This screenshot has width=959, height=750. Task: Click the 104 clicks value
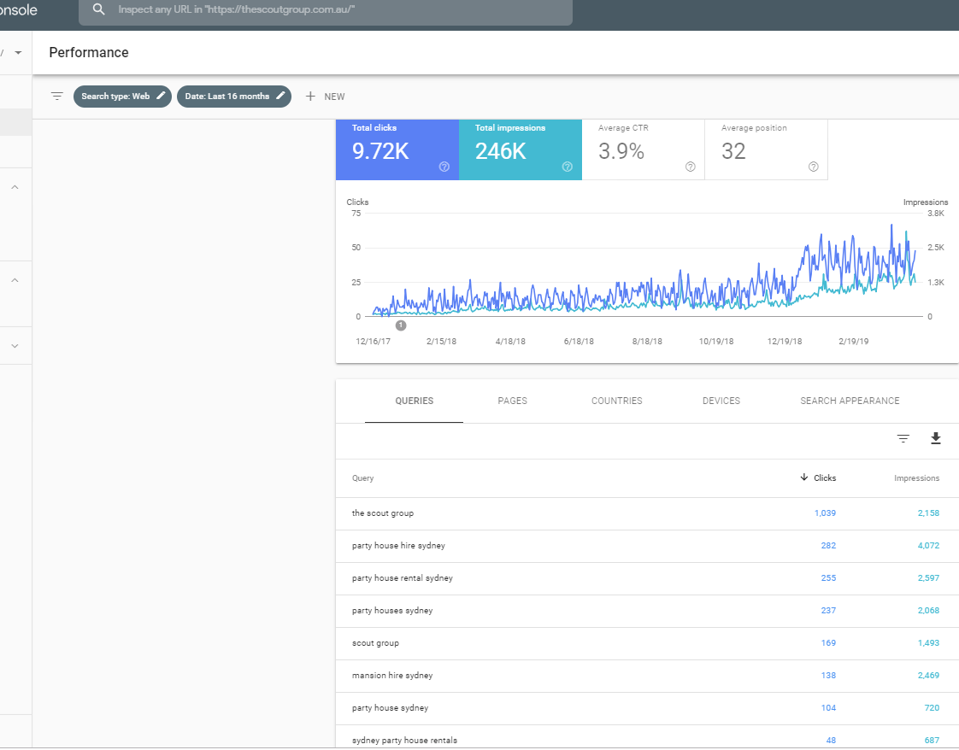[x=828, y=708]
